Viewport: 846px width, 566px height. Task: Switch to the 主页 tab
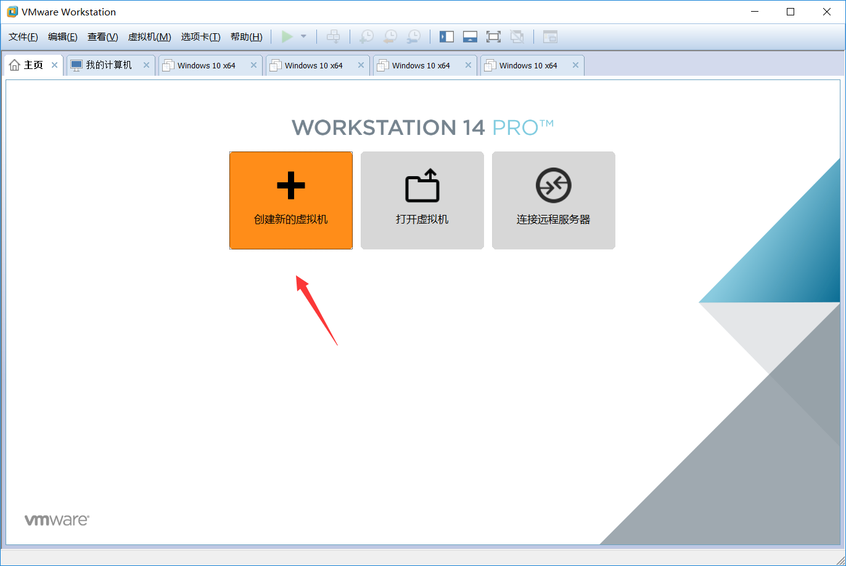[x=33, y=65]
